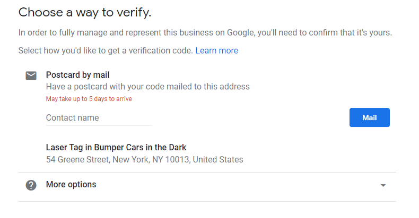Image resolution: width=419 pixels, height=218 pixels.
Task: Click the red May take up to 5 days notice
Action: 89,99
